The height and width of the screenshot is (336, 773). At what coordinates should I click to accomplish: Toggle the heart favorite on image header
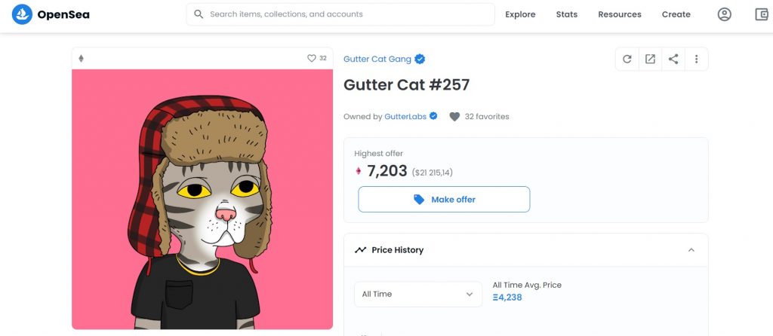coord(312,58)
